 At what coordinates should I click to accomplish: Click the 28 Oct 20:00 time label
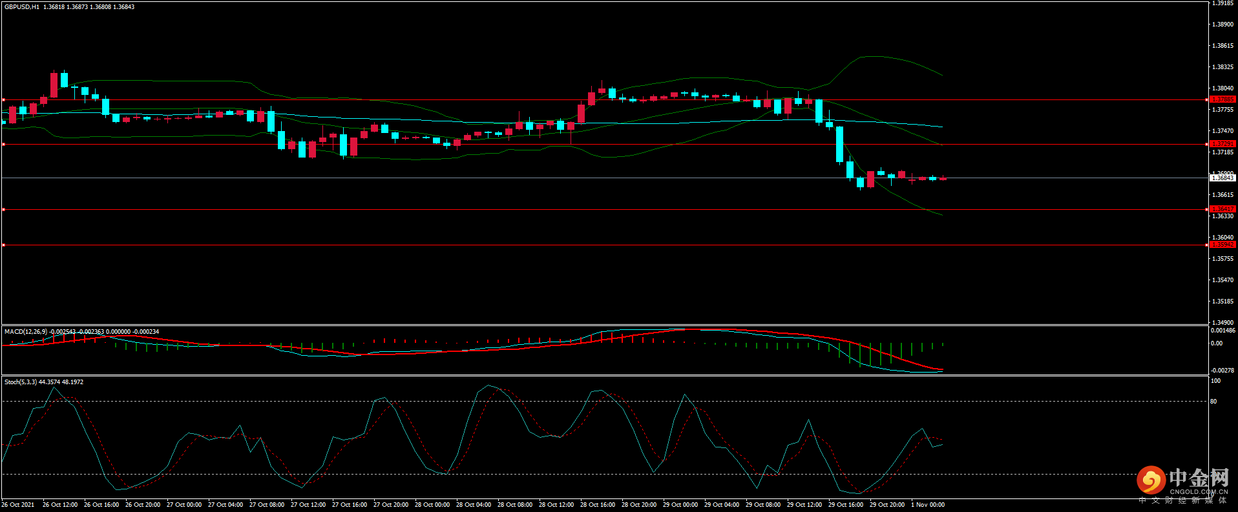(x=639, y=505)
